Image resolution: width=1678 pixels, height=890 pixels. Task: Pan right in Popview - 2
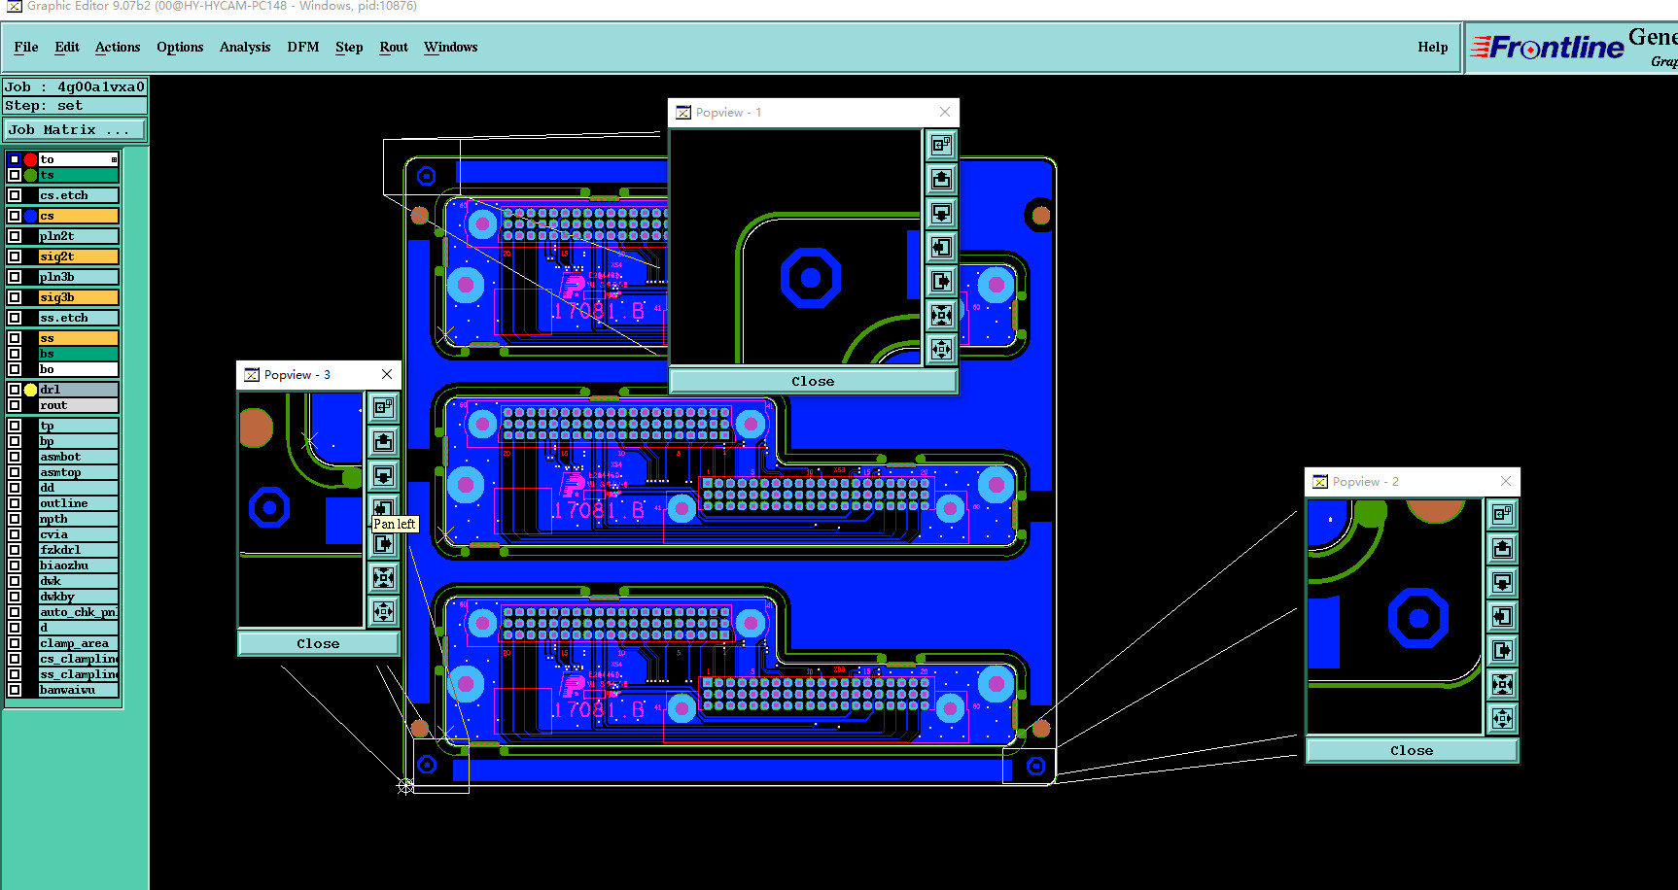(x=1502, y=650)
